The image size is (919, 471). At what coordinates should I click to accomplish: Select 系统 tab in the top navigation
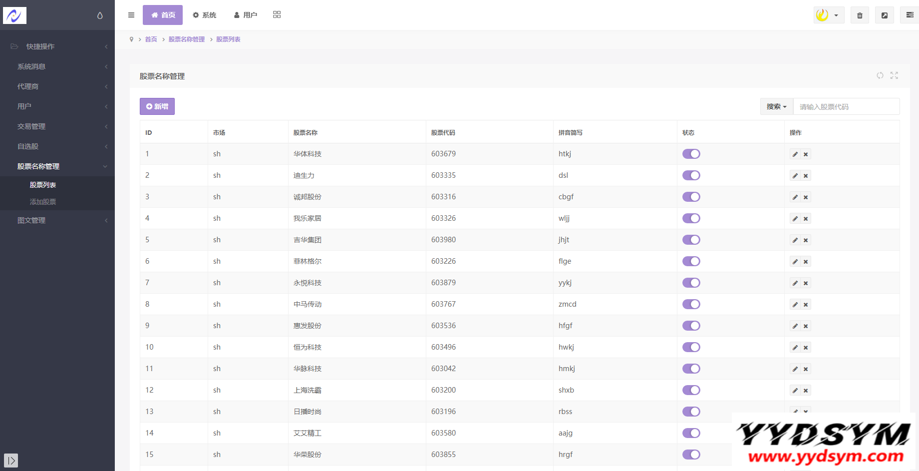205,15
